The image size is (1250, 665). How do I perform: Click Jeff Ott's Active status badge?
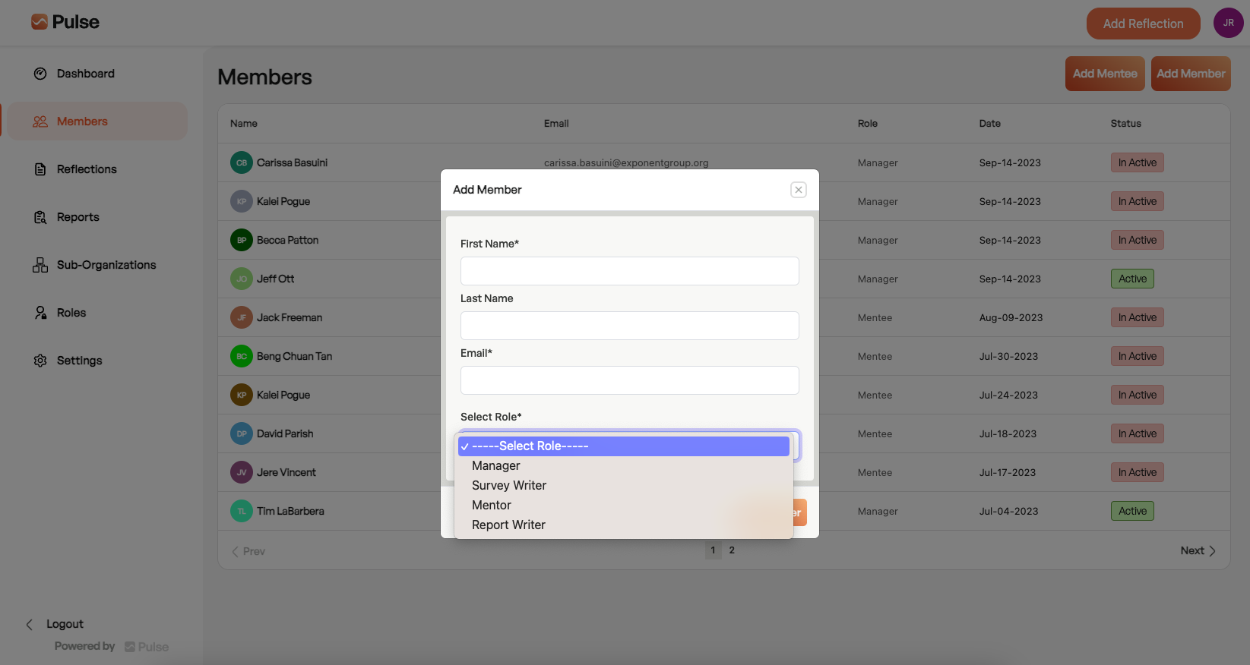click(x=1132, y=279)
